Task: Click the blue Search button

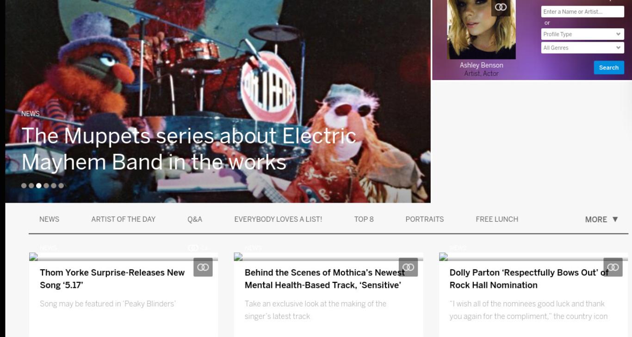Action: click(x=609, y=68)
